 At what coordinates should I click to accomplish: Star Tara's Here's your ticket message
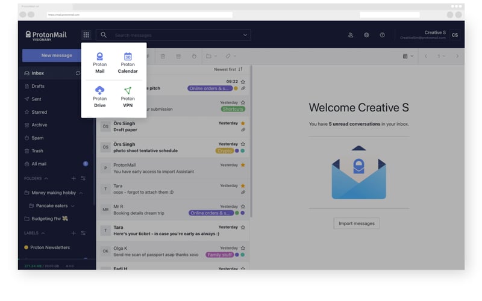(x=243, y=228)
